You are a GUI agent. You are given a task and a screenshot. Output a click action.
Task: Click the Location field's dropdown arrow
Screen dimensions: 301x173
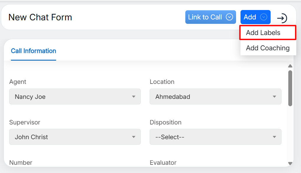[274, 97]
